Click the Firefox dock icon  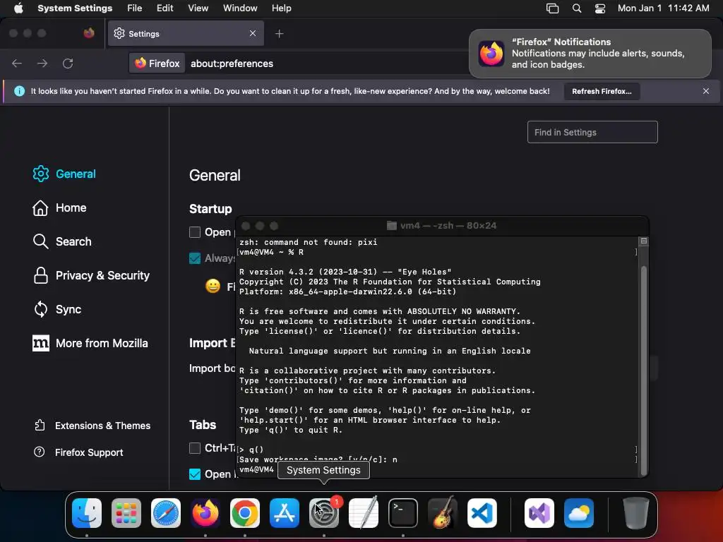point(205,513)
